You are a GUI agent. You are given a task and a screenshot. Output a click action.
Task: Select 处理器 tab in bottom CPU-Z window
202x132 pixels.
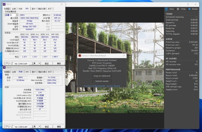7,72
